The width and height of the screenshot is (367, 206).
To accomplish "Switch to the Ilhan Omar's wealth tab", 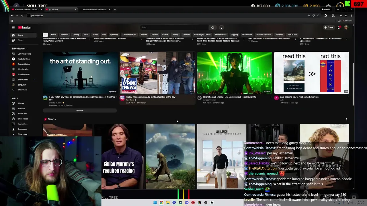I will pyautogui.click(x=26, y=9).
